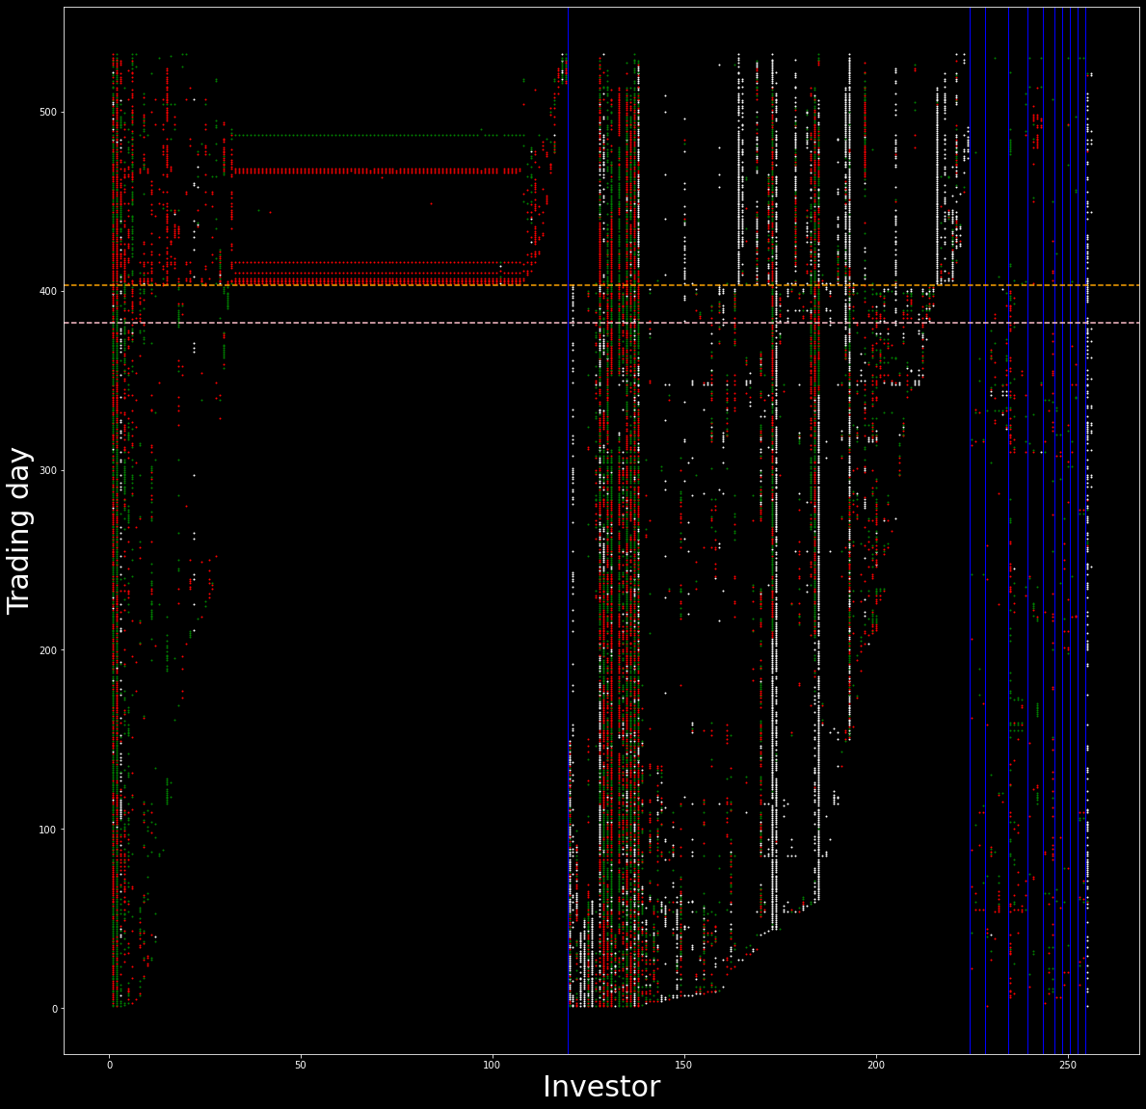1146x1109 pixels.
Task: Click the y-axis tick label 300
Action: (x=49, y=470)
